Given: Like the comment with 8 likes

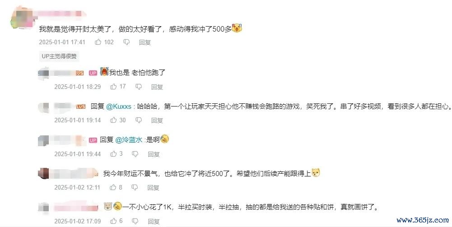Looking at the screenshot, I should (113, 187).
